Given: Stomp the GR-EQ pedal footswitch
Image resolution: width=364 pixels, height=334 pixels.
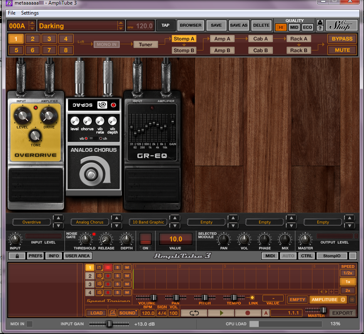Looking at the screenshot, I should tap(152, 185).
